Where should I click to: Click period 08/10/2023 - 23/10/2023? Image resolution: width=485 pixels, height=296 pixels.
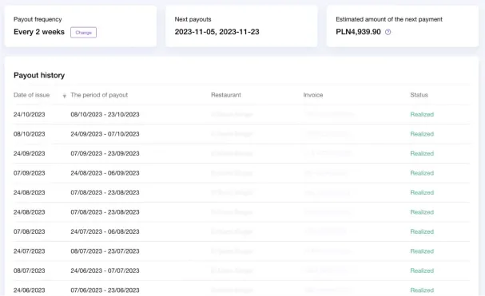click(105, 114)
